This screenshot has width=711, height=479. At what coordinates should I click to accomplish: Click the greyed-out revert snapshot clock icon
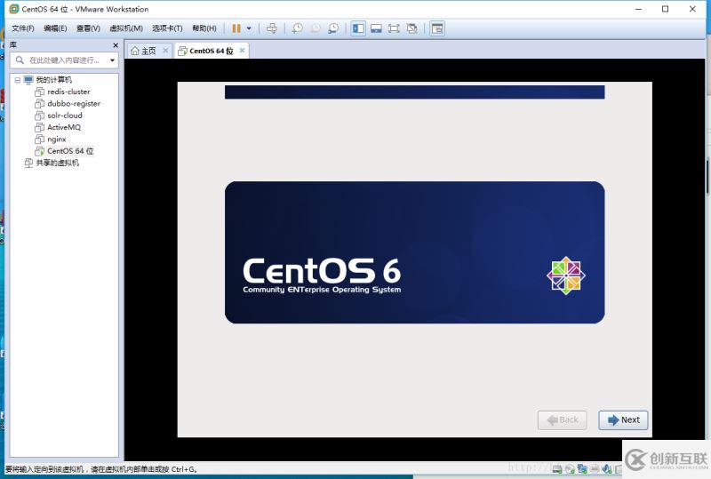(316, 28)
